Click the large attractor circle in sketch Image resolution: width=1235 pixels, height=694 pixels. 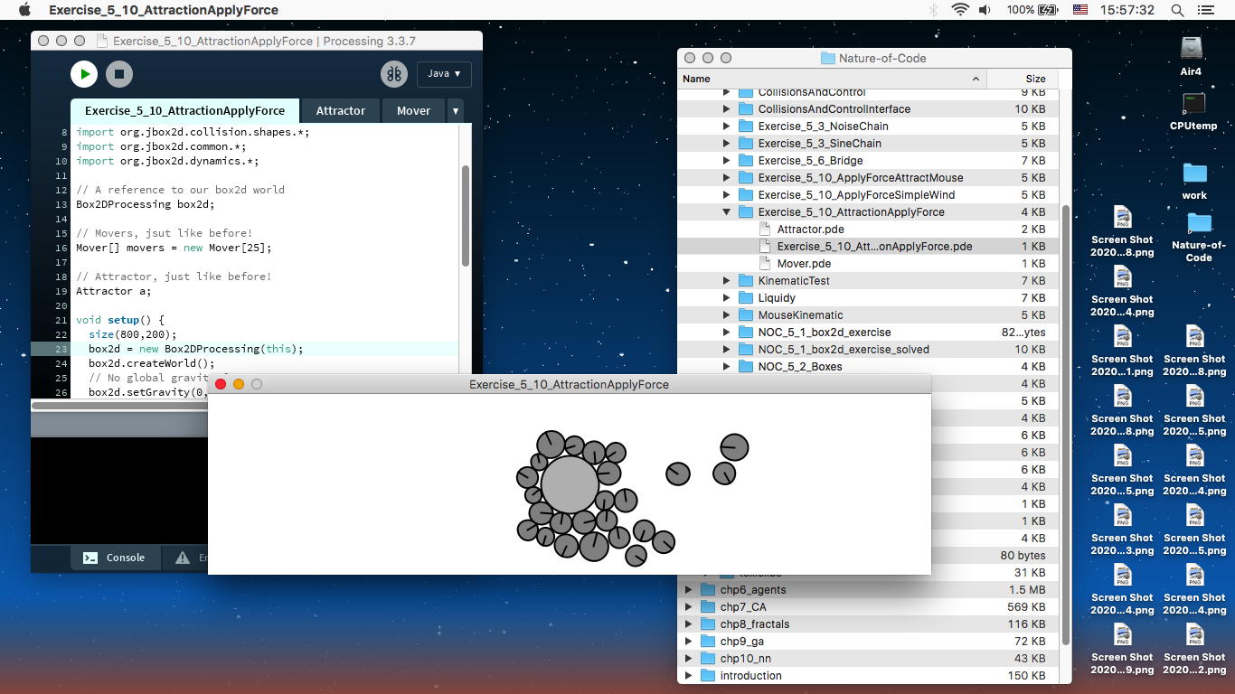[x=570, y=483]
